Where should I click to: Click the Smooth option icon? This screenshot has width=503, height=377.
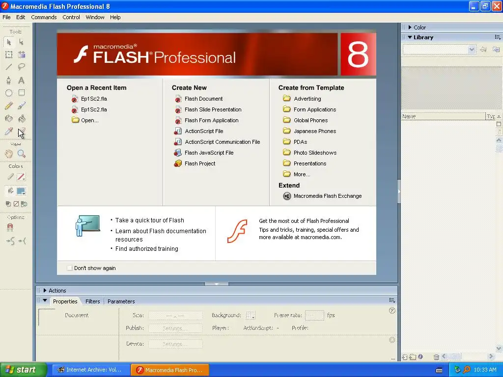(x=10, y=241)
